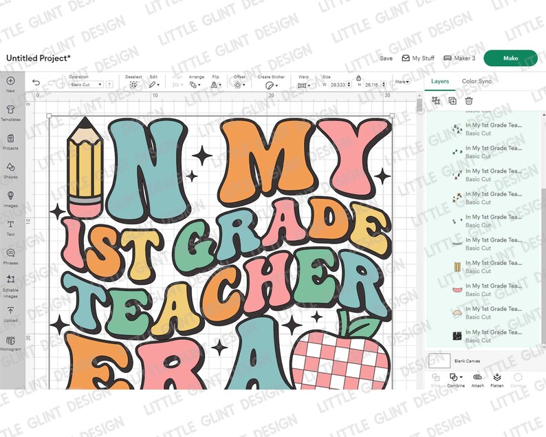Screen dimensions: 546x437
Task: Undo the last action
Action: 36,83
